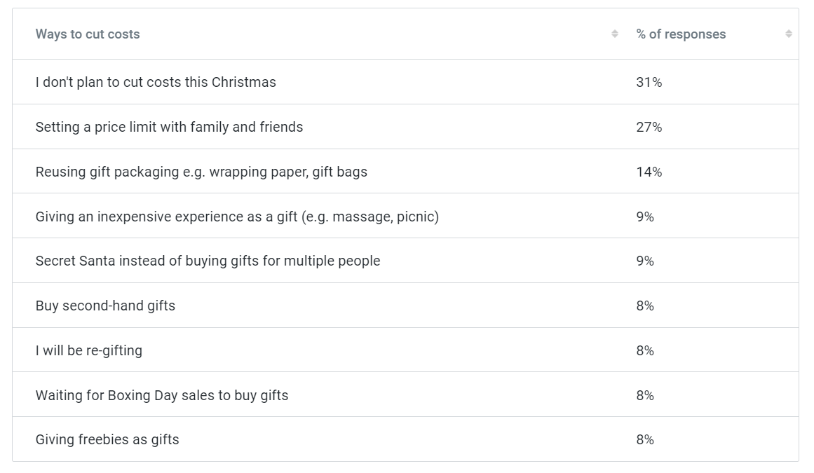Click 'Reusing gift packaging' row text
Viewport: 814px width, 473px height.
201,172
